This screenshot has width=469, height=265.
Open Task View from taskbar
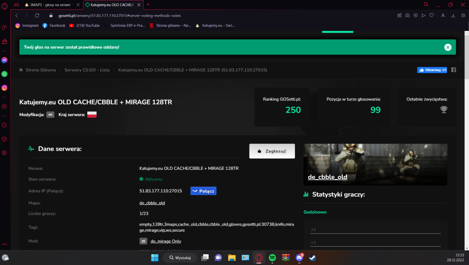pos(205,257)
